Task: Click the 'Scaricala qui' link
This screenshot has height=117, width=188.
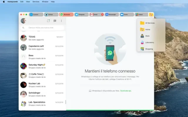Action: (125, 91)
